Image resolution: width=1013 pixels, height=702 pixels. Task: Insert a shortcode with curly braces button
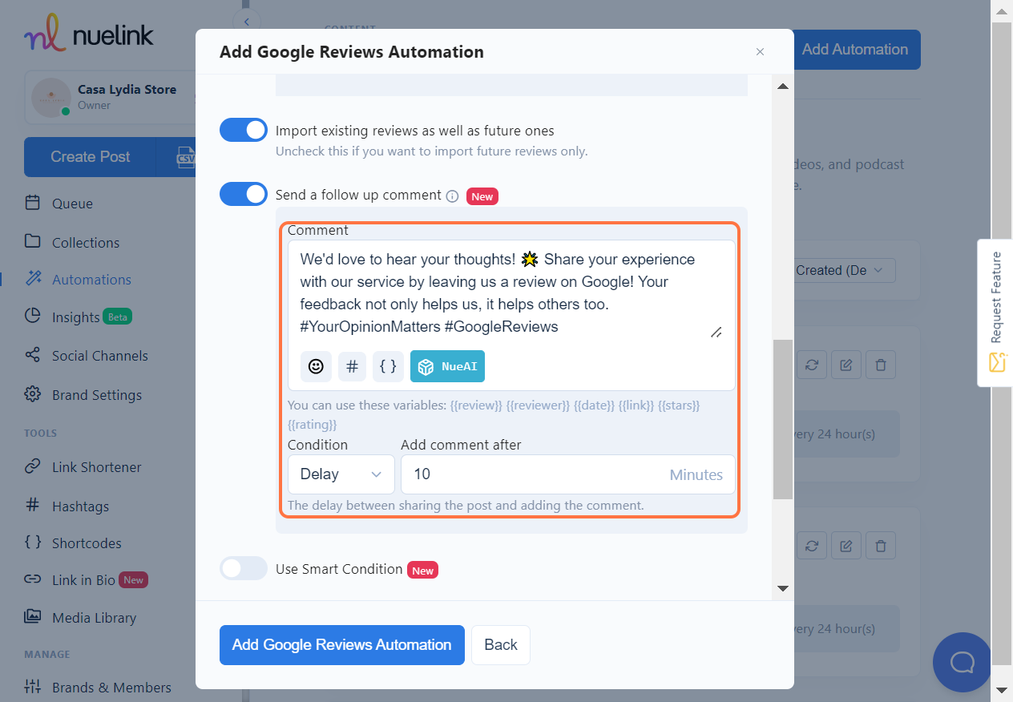coord(388,366)
